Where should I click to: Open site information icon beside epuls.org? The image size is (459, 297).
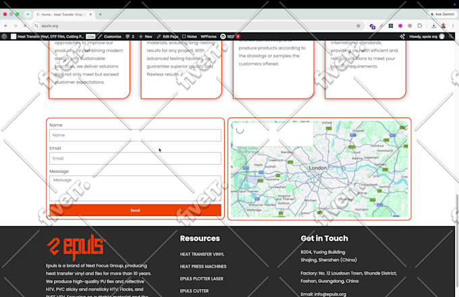tap(36, 26)
